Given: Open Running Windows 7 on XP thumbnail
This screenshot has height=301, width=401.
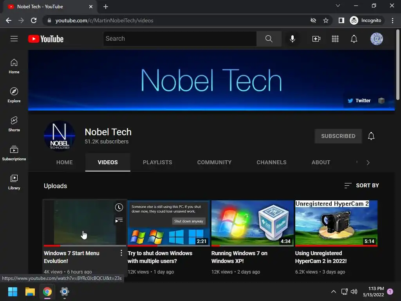Looking at the screenshot, I should 253,223.
